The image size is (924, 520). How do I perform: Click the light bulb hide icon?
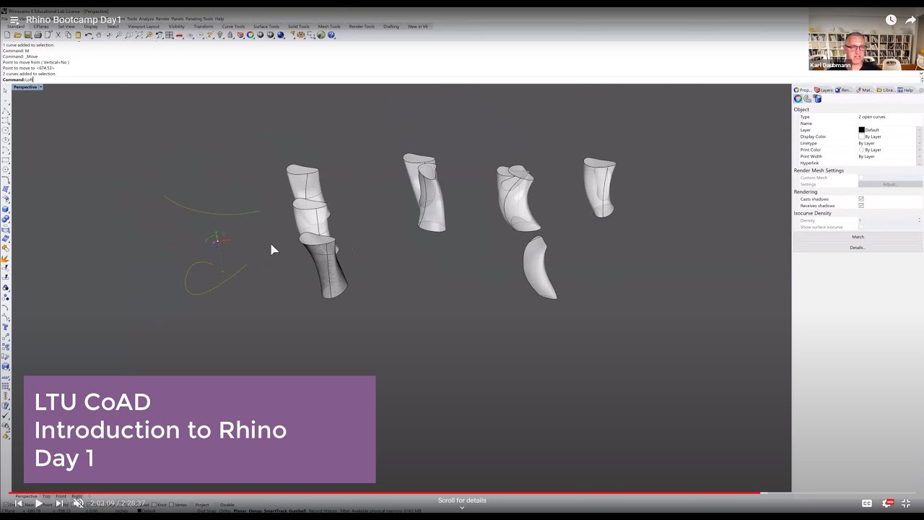[220, 35]
